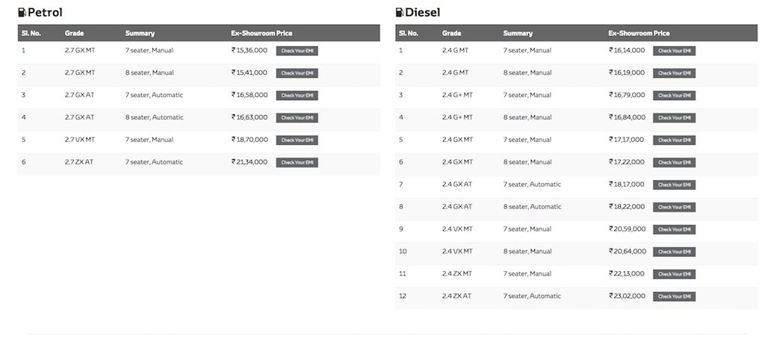Check EMI for Diesel 2.4 G+ MT 8 seater
The width and height of the screenshot is (765, 337).
(674, 118)
